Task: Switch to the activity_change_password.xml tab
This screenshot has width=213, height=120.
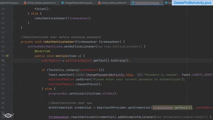Action: pyautogui.click(x=41, y=3)
